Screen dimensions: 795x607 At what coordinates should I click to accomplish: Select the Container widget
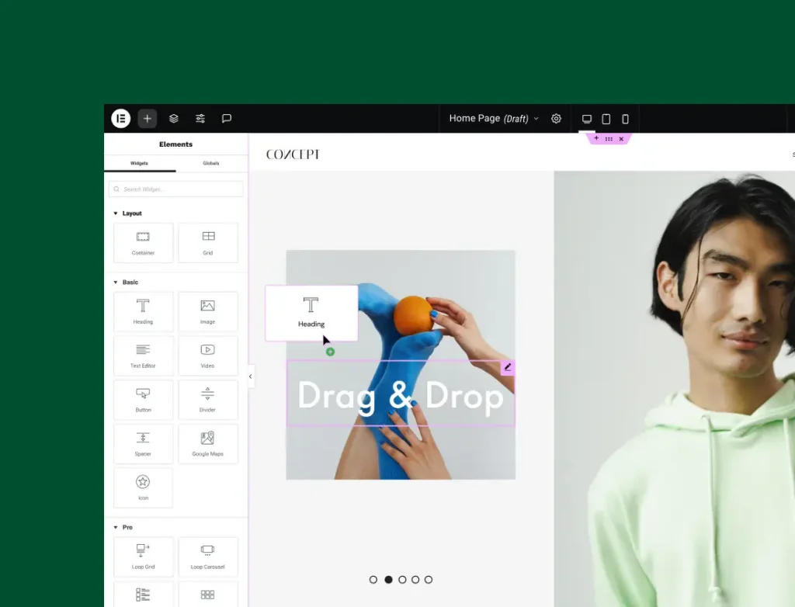click(143, 243)
